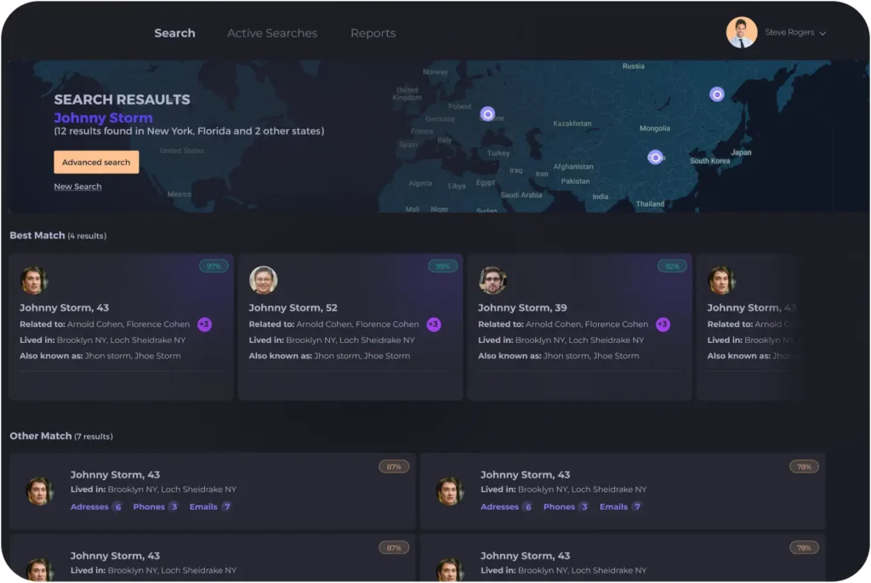Click "Lived in" line on Johnny Storm, 39 card

(561, 340)
